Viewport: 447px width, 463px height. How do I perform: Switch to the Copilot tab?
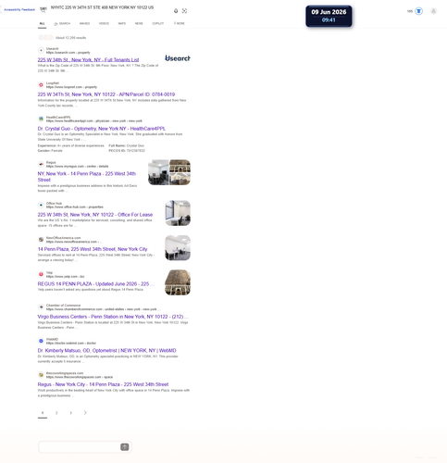pyautogui.click(x=158, y=23)
